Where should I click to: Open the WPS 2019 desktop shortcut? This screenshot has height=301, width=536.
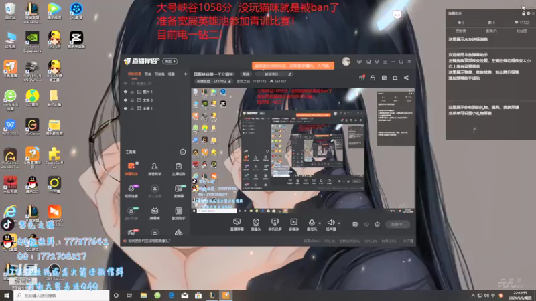tap(10, 127)
